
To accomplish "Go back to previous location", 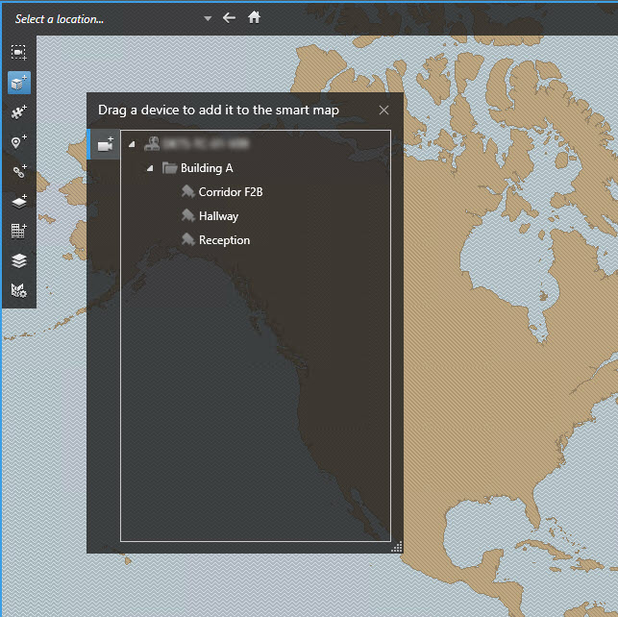I will click(229, 17).
